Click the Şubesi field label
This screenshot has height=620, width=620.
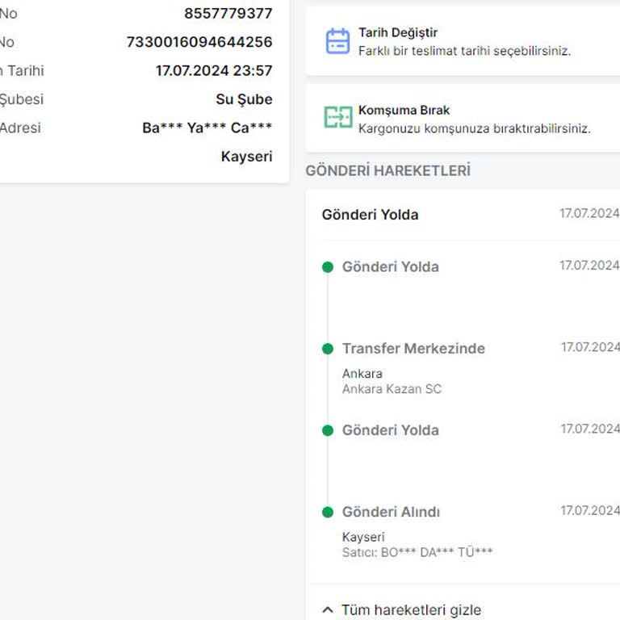pos(21,99)
